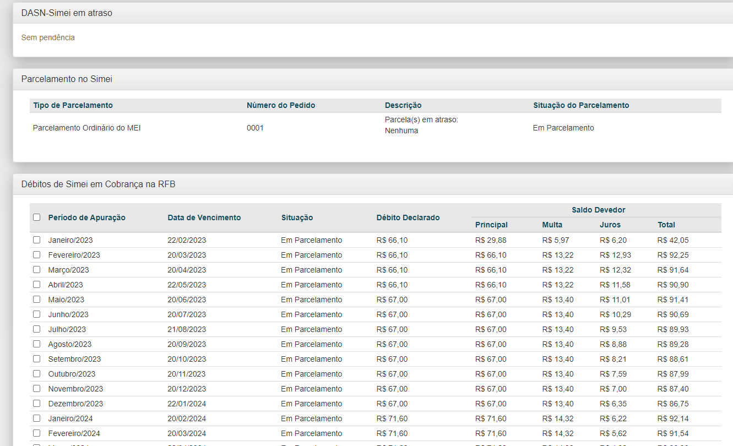Click the 'Período de Apuração' column header
Viewport: 733px width, 446px height.
coord(87,217)
